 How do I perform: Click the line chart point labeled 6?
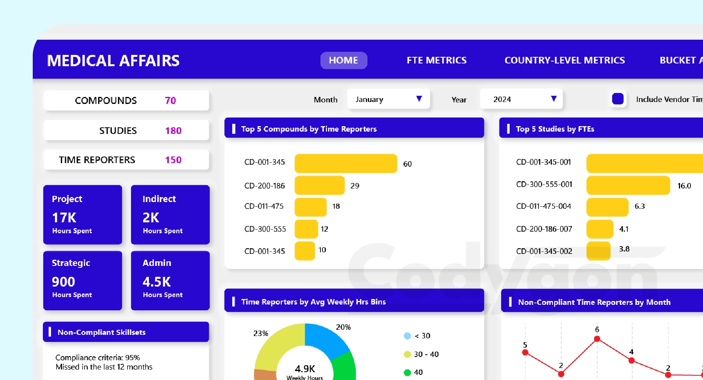(x=597, y=339)
